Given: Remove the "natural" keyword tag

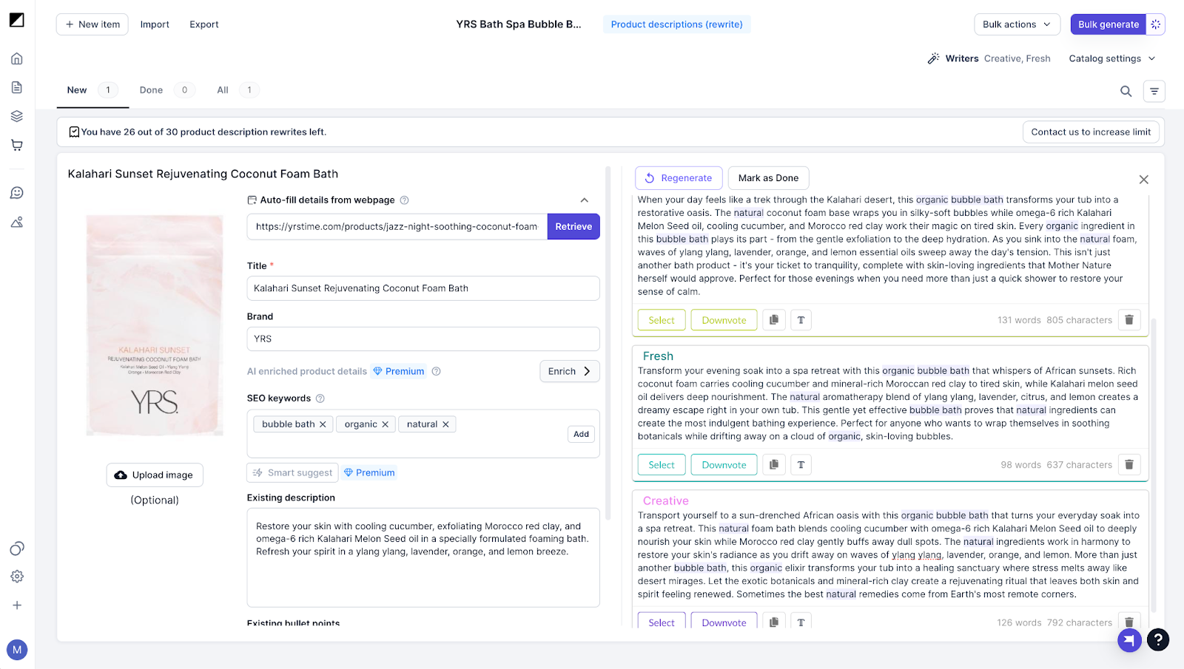Looking at the screenshot, I should (445, 424).
